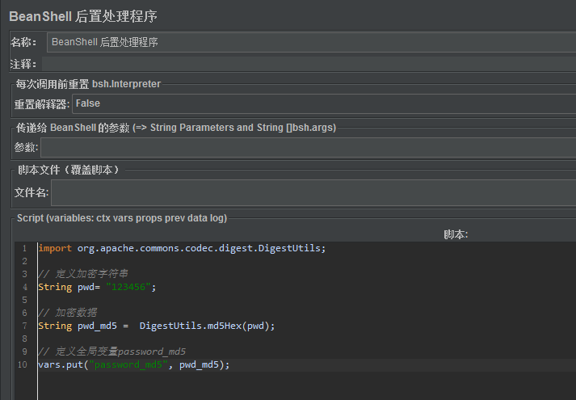Image resolution: width=576 pixels, height=400 pixels.
Task: Click the "password_md5" string literal
Action: 128,364
